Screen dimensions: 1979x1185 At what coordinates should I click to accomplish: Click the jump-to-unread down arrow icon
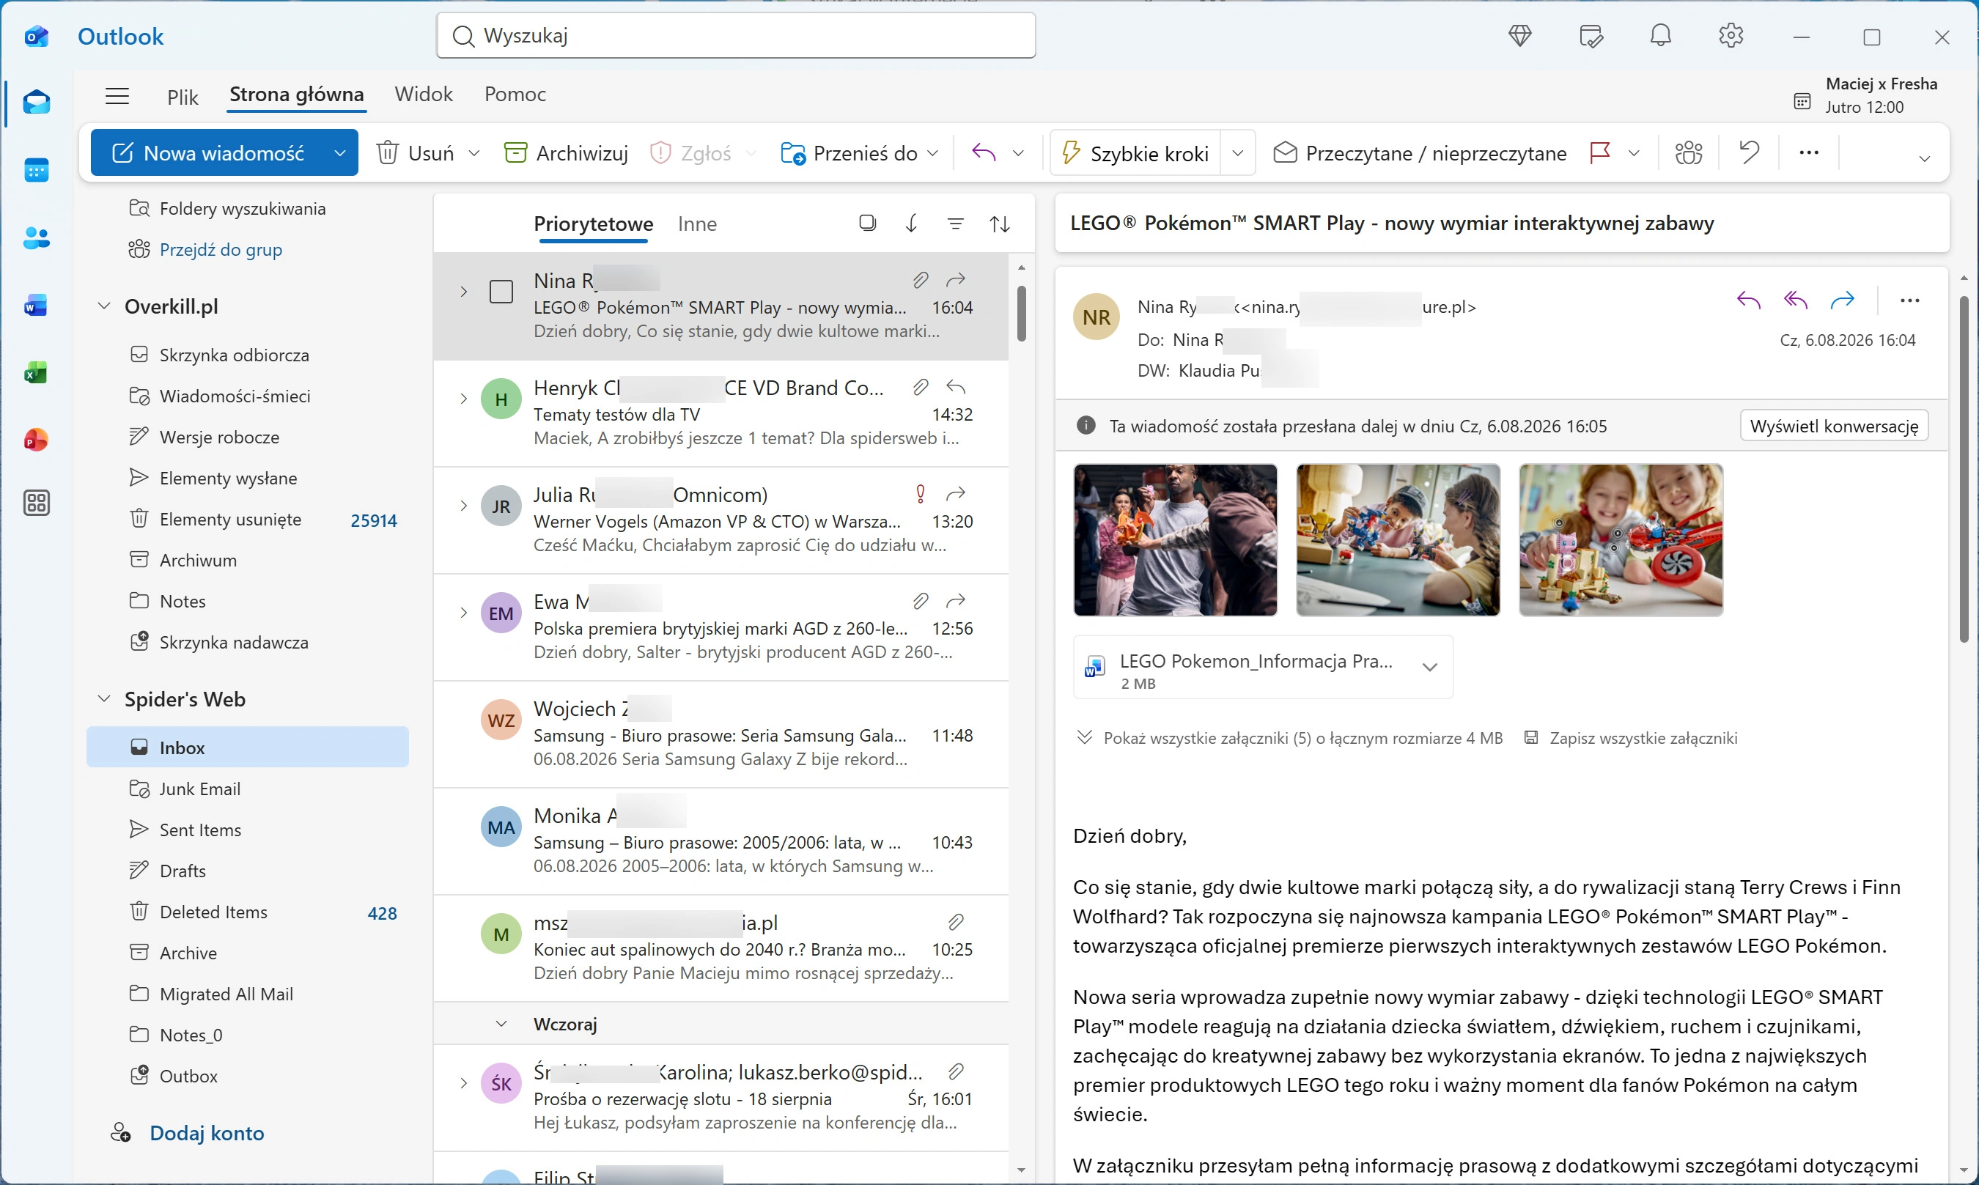coord(911,224)
